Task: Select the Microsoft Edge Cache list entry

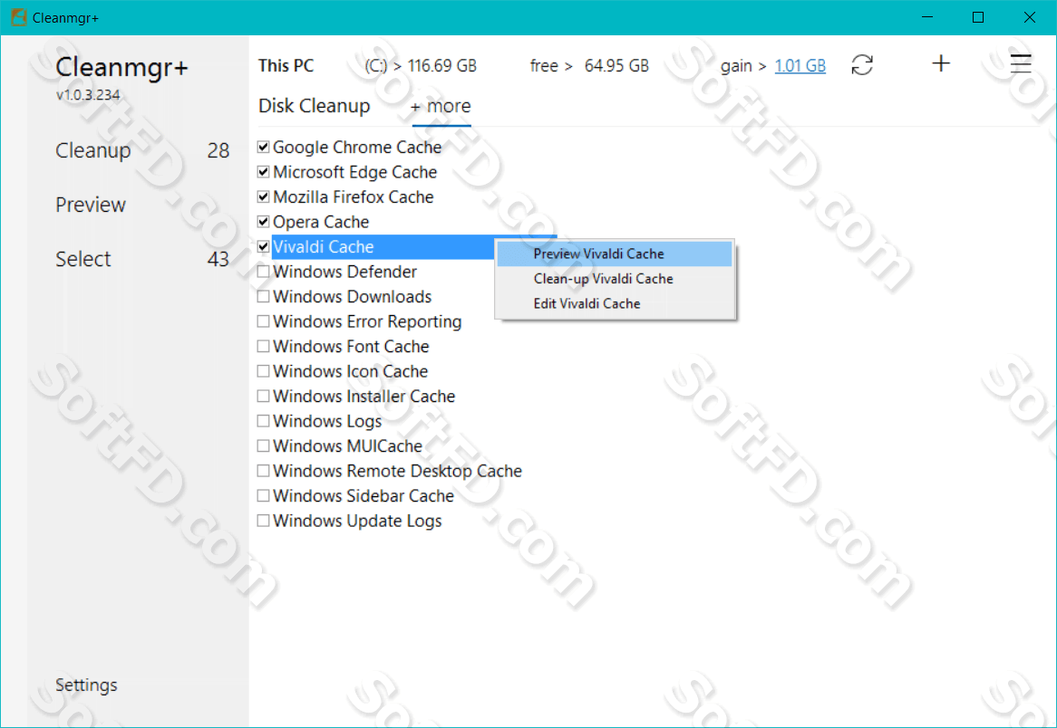Action: click(354, 172)
